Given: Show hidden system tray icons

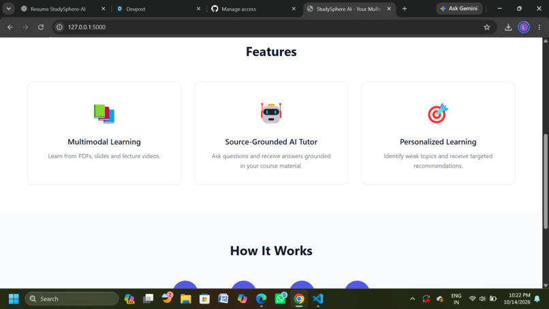Looking at the screenshot, I should pos(413,299).
